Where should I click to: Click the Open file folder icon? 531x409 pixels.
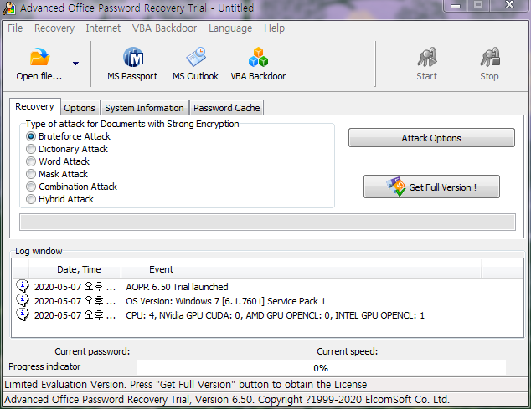tap(39, 57)
